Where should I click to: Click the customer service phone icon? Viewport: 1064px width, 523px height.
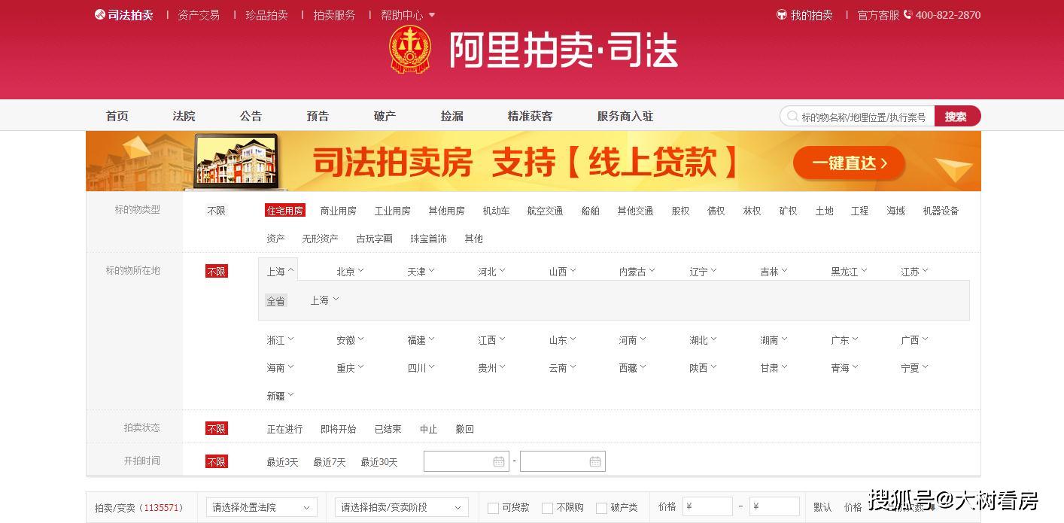point(907,14)
